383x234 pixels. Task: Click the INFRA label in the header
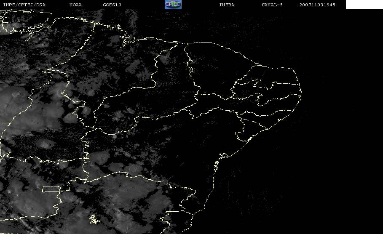click(x=227, y=5)
